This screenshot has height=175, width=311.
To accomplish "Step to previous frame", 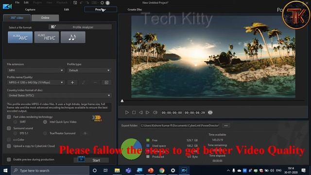I will [140, 112].
